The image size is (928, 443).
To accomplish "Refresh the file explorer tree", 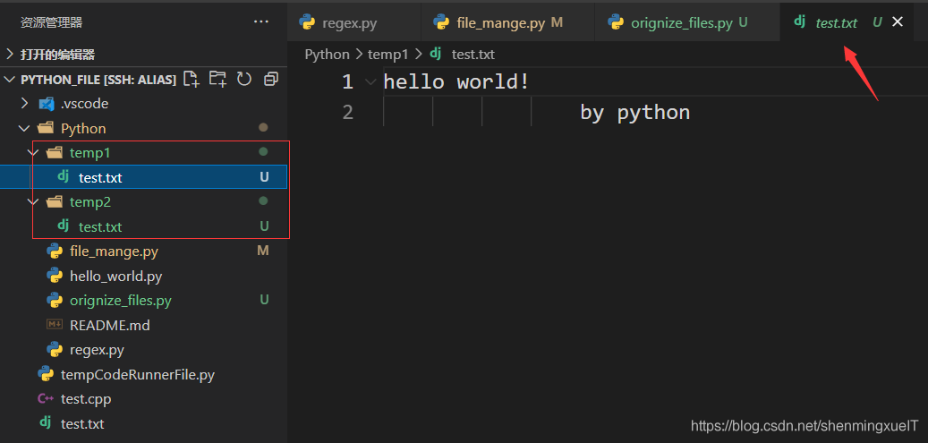I will tap(243, 79).
